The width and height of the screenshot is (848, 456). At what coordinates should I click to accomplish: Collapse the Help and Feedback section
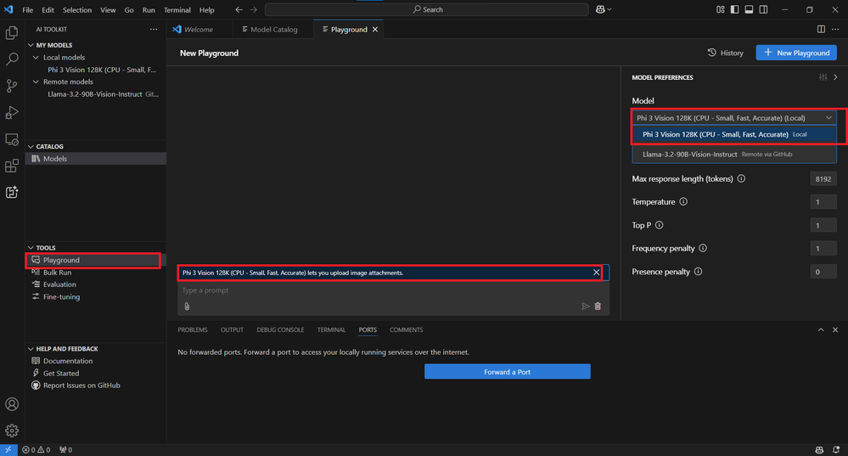coord(31,349)
